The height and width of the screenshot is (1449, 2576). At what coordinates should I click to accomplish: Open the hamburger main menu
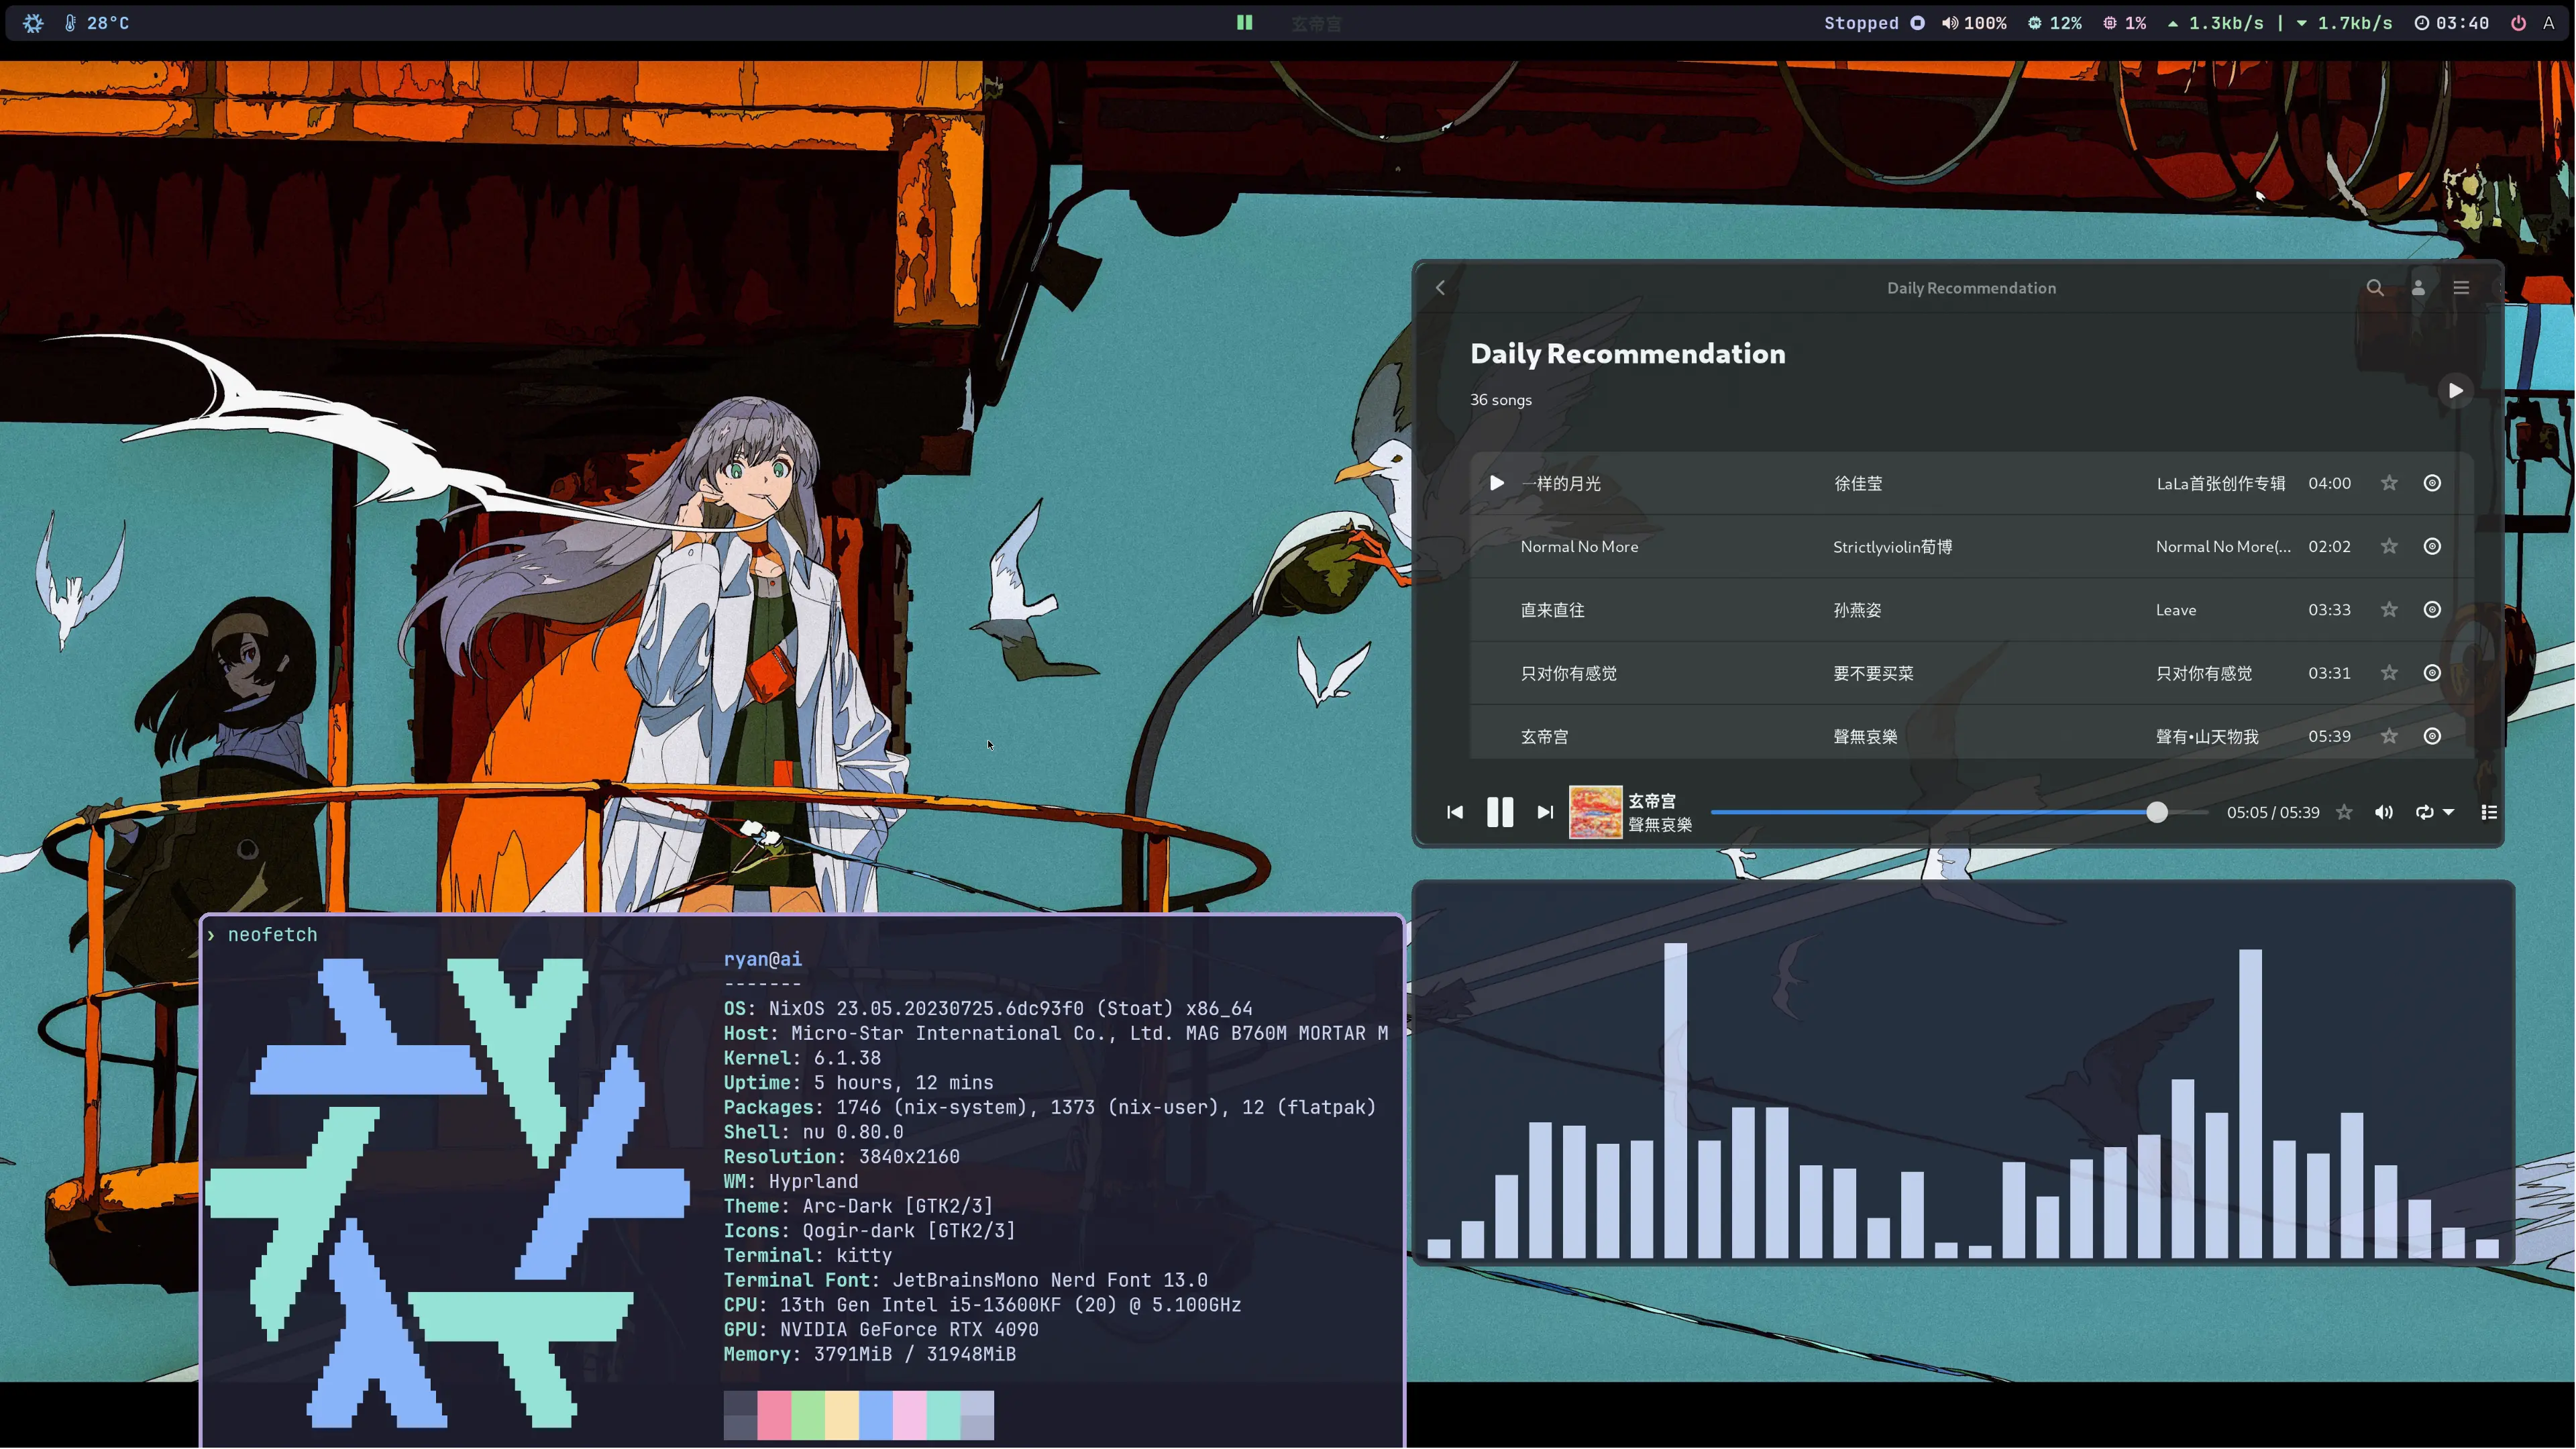point(2461,288)
